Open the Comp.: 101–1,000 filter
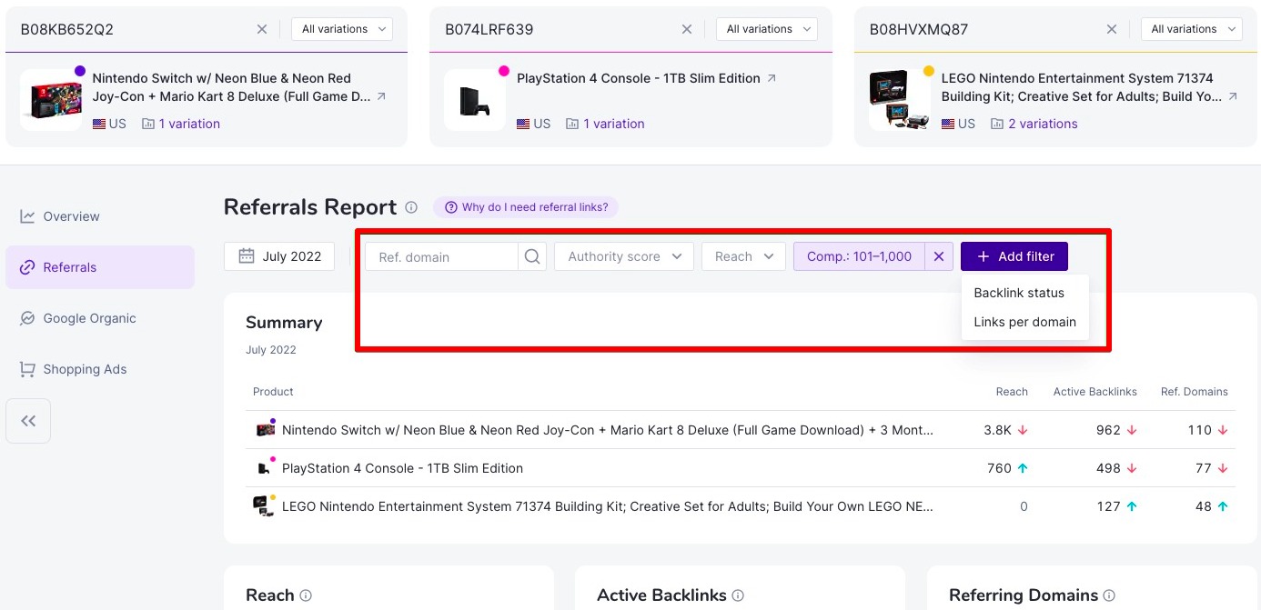This screenshot has height=610, width=1261. [859, 256]
